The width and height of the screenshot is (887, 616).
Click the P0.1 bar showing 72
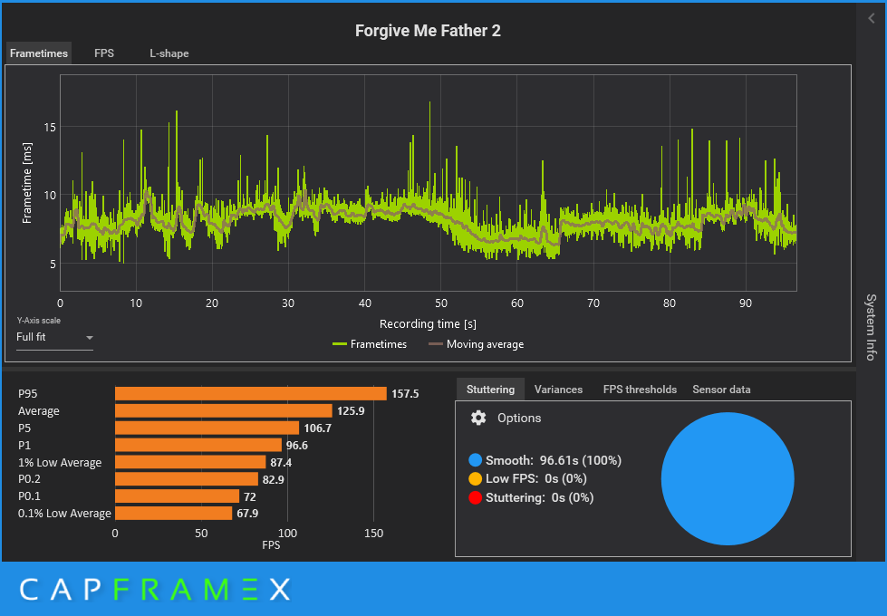pyautogui.click(x=177, y=496)
